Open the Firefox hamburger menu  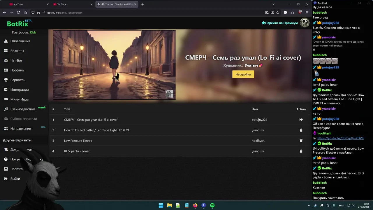[307, 13]
